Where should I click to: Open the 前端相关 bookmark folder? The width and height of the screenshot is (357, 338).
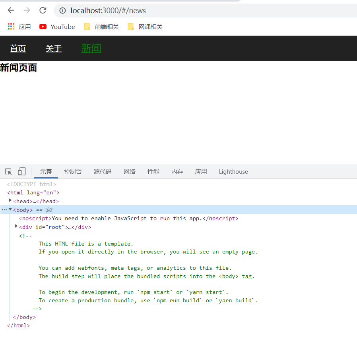pos(101,27)
